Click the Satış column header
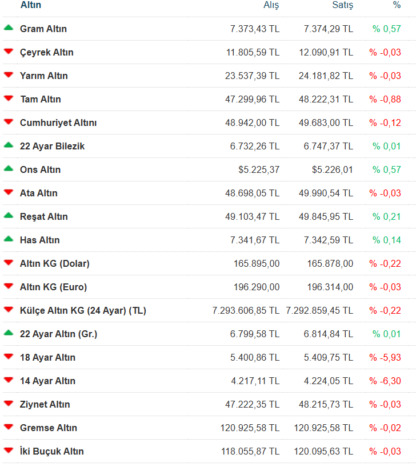The image size is (416, 466). pyautogui.click(x=342, y=5)
